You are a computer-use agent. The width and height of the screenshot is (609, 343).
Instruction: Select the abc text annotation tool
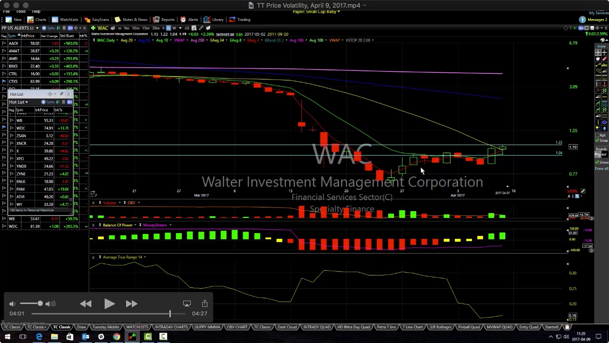point(604,65)
